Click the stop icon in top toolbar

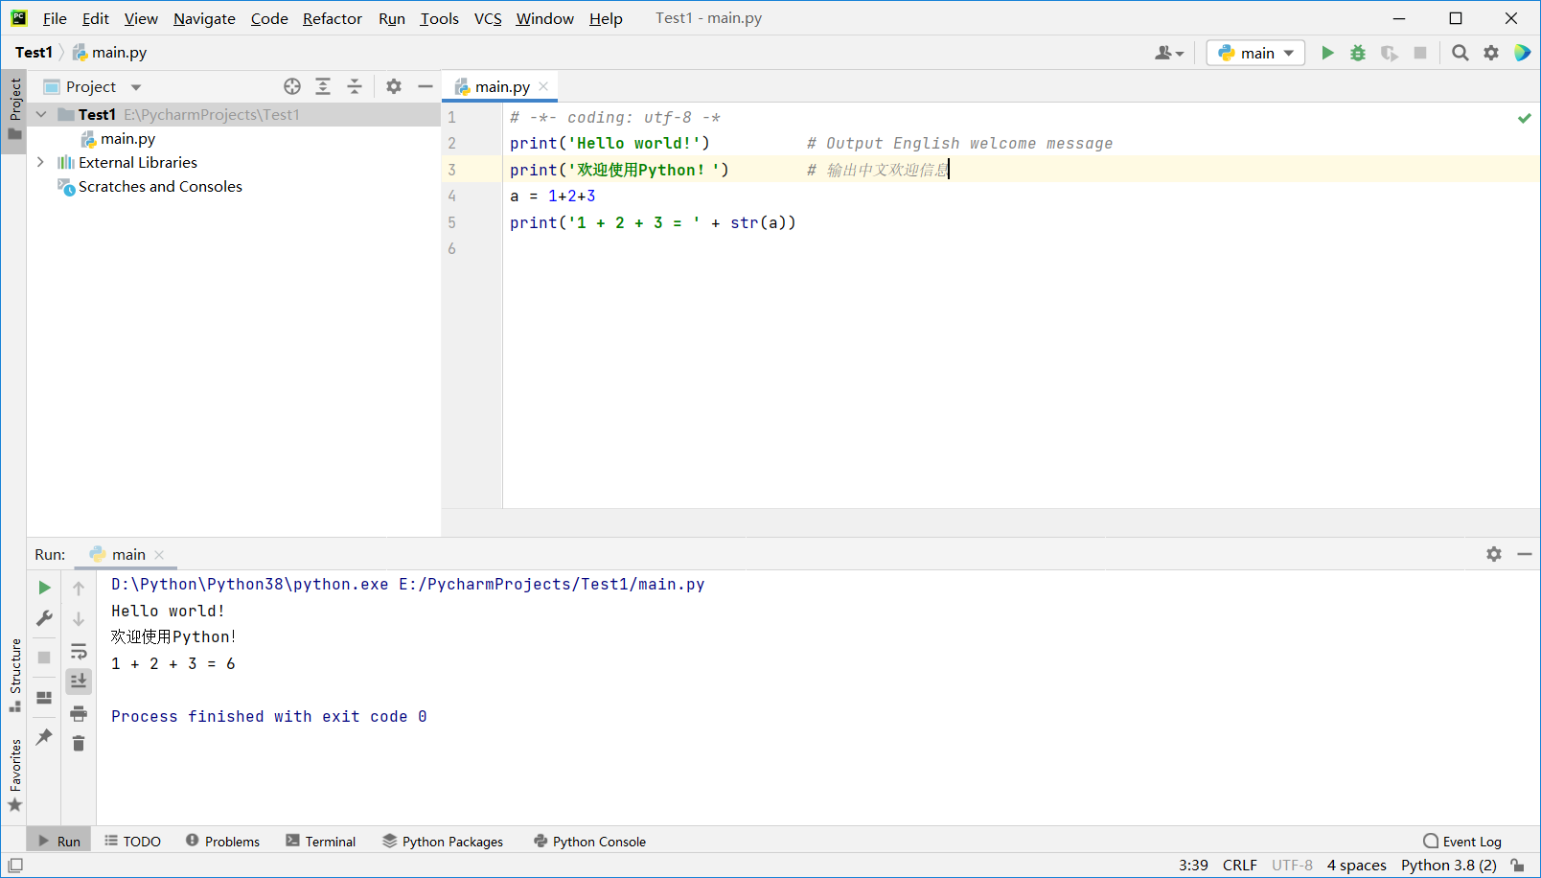pos(1420,53)
